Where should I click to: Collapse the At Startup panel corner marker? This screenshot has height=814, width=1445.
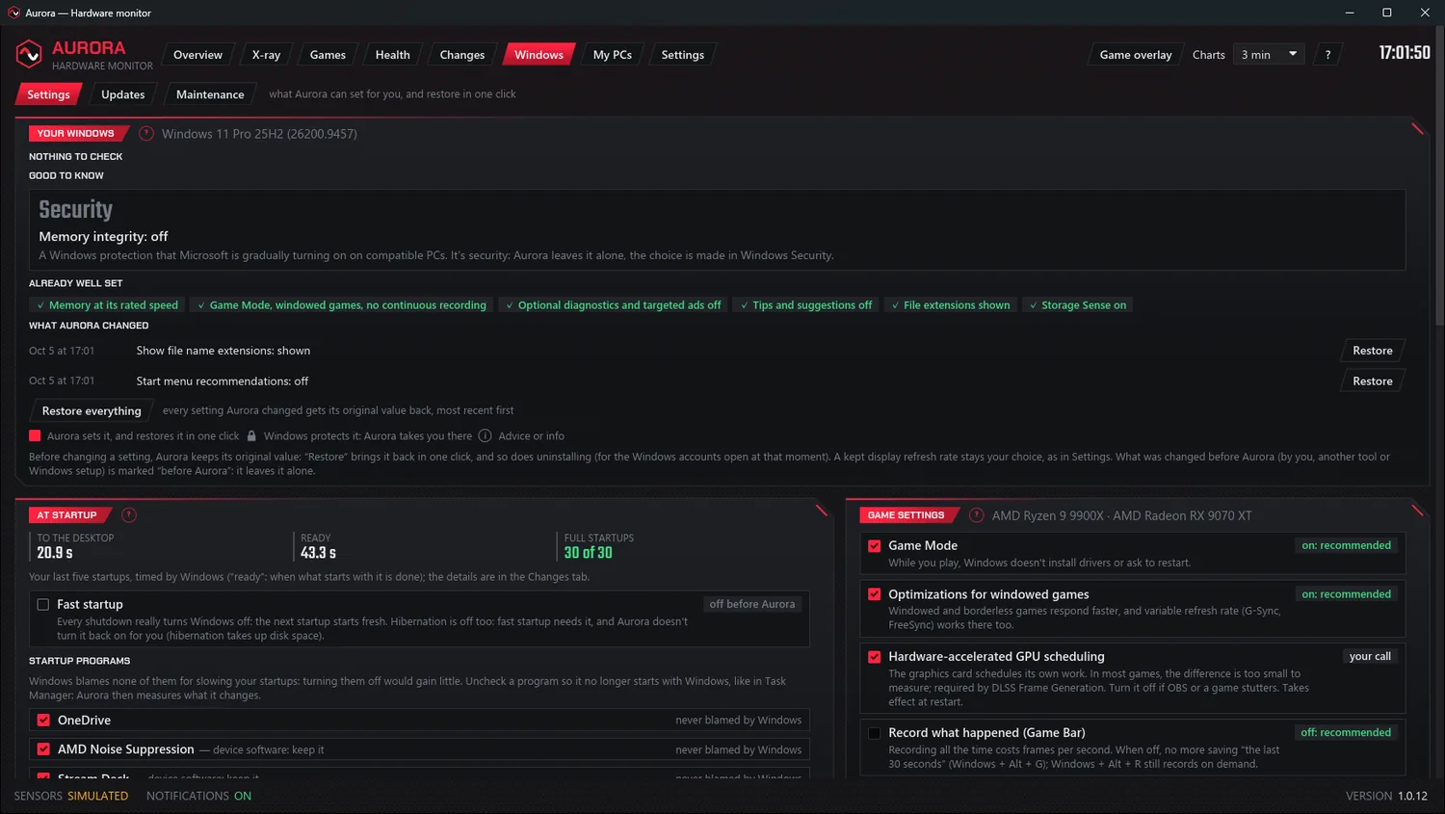(821, 511)
